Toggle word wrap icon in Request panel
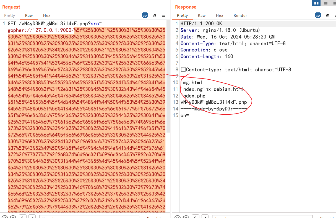The width and height of the screenshot is (336, 218). tap(145, 15)
